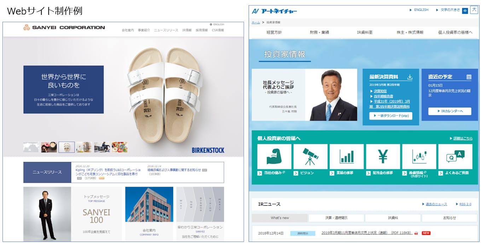
Task: Select the sandals thumbnail in the hero carousel
Action: click(66, 147)
